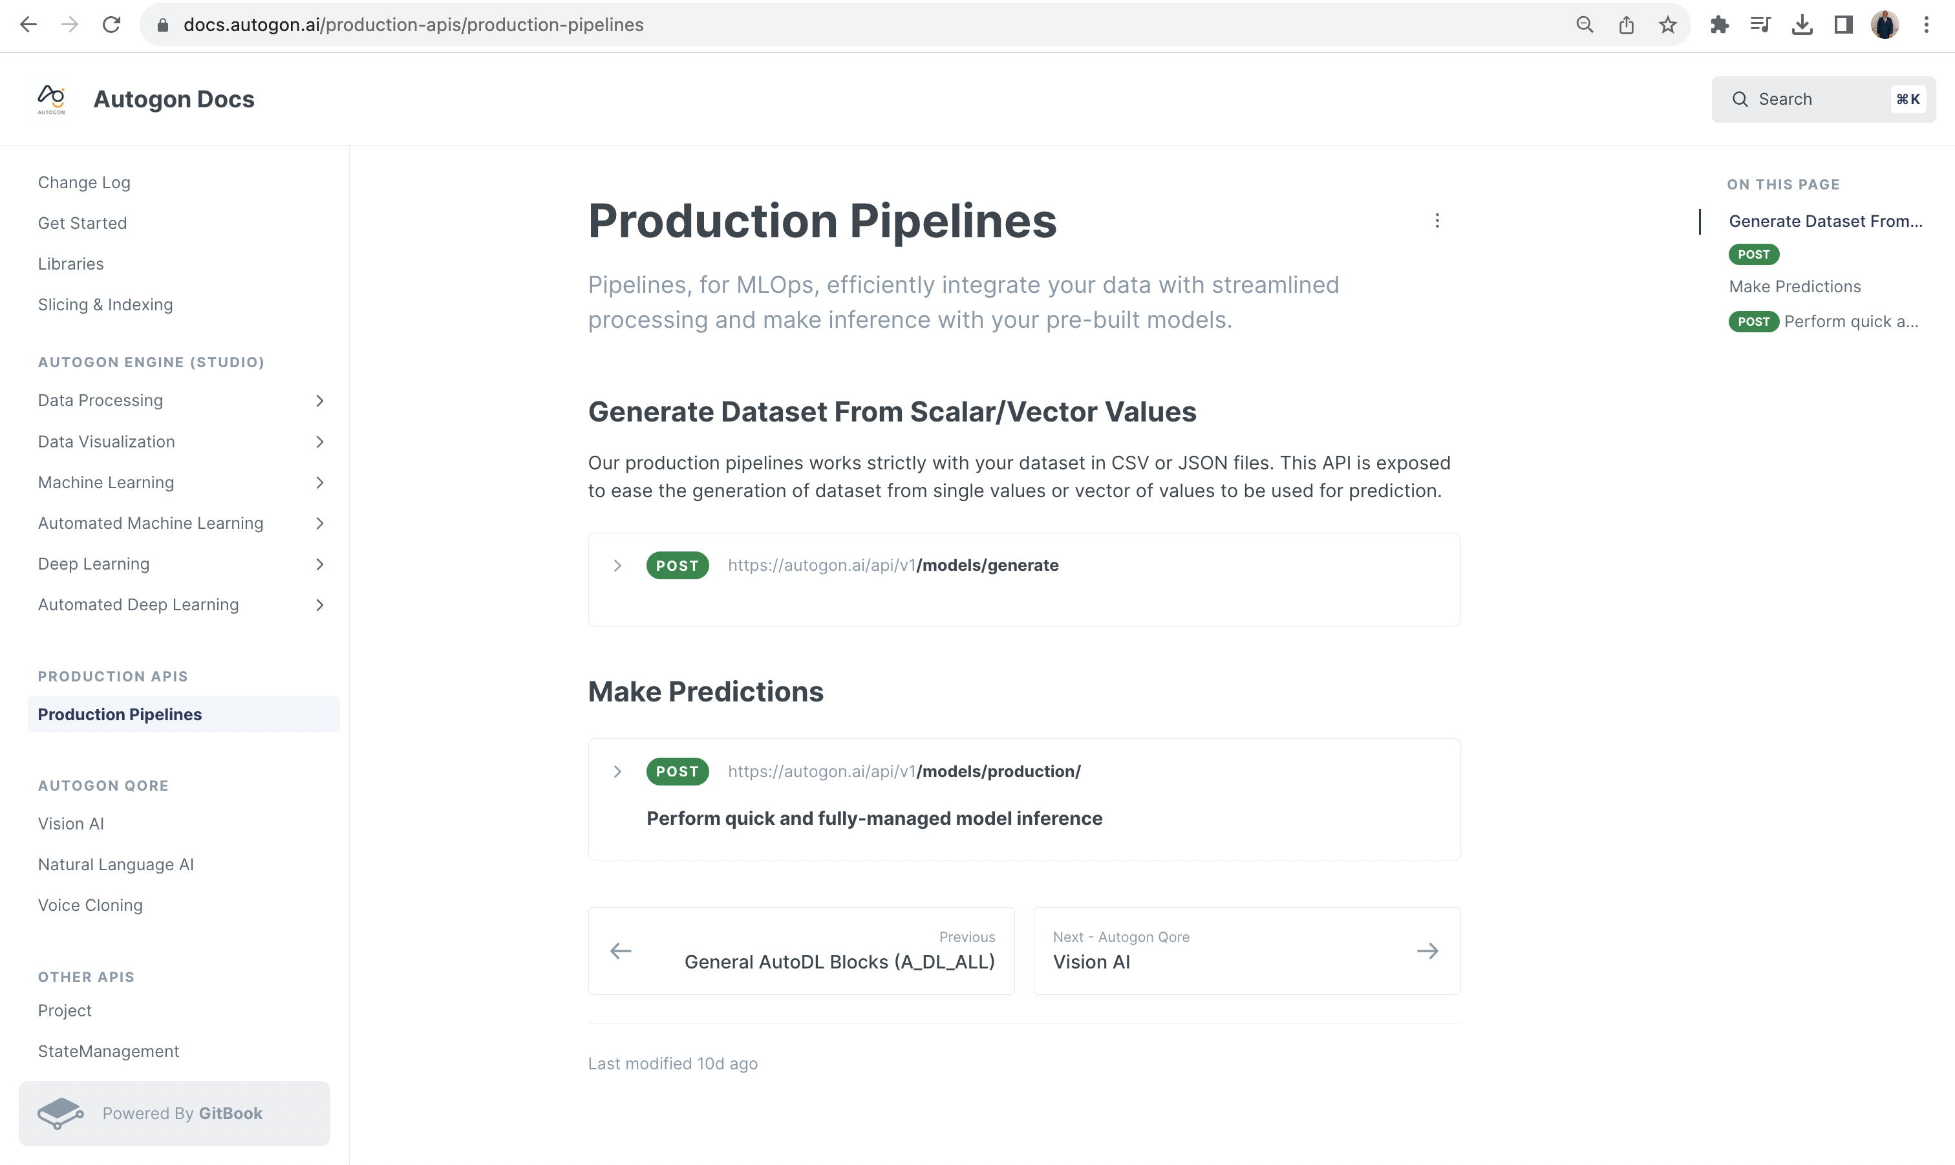
Task: Click 'Last modified 10d ago' text
Action: point(672,1063)
